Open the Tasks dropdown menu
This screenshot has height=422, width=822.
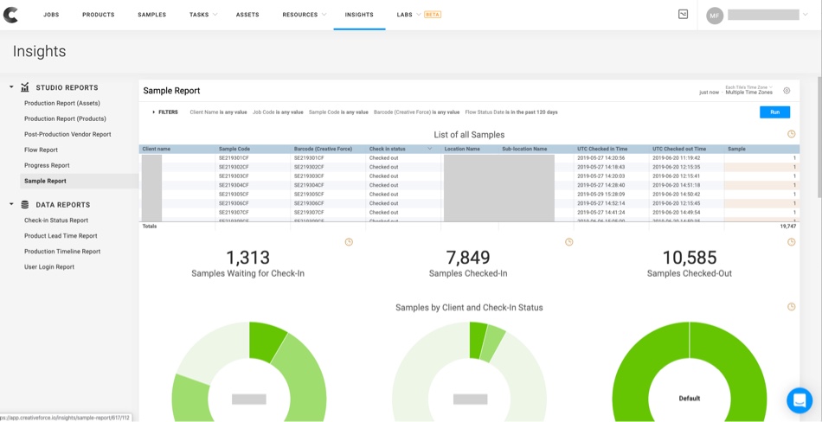pos(203,15)
